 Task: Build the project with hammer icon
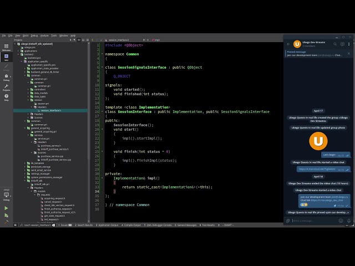[6, 222]
